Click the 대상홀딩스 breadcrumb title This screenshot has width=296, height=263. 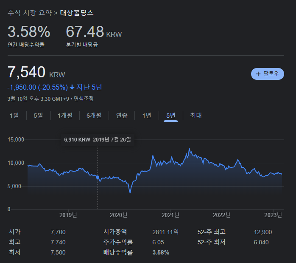[x=77, y=13]
